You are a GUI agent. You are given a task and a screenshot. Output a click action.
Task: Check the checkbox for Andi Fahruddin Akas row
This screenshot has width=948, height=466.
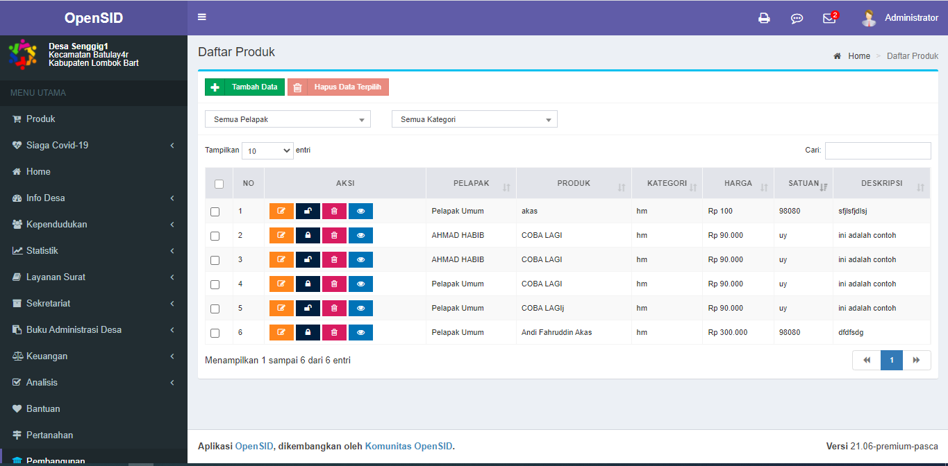[x=215, y=331]
